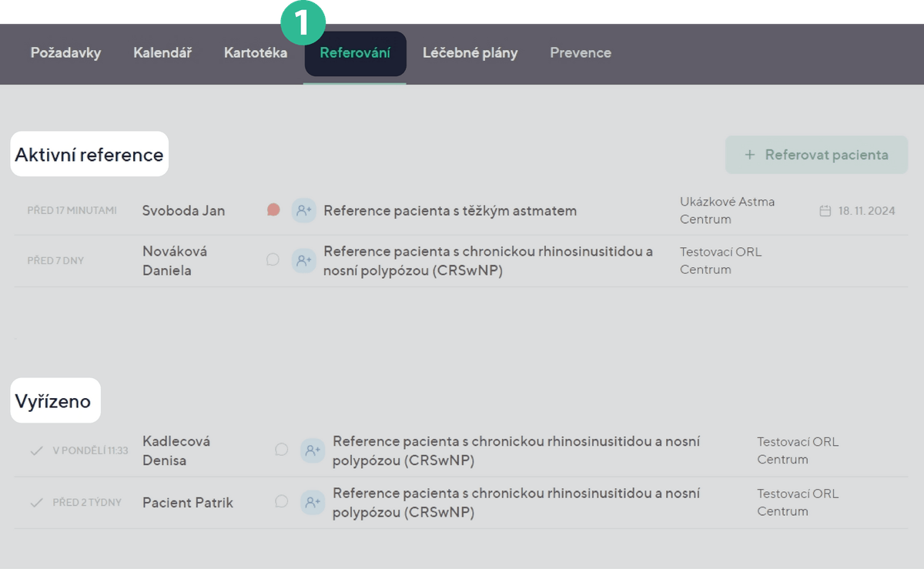Open the Svoboda Jan severe asthma reference
The width and height of the screenshot is (924, 569).
pyautogui.click(x=450, y=211)
